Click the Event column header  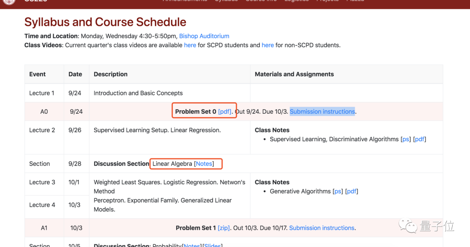tap(37, 74)
